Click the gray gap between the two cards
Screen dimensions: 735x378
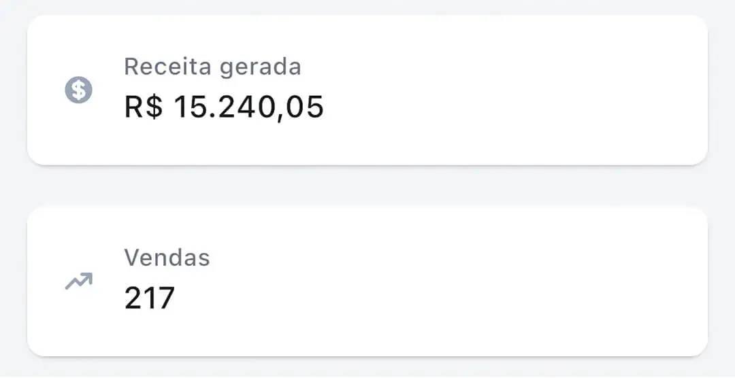pyautogui.click(x=367, y=186)
